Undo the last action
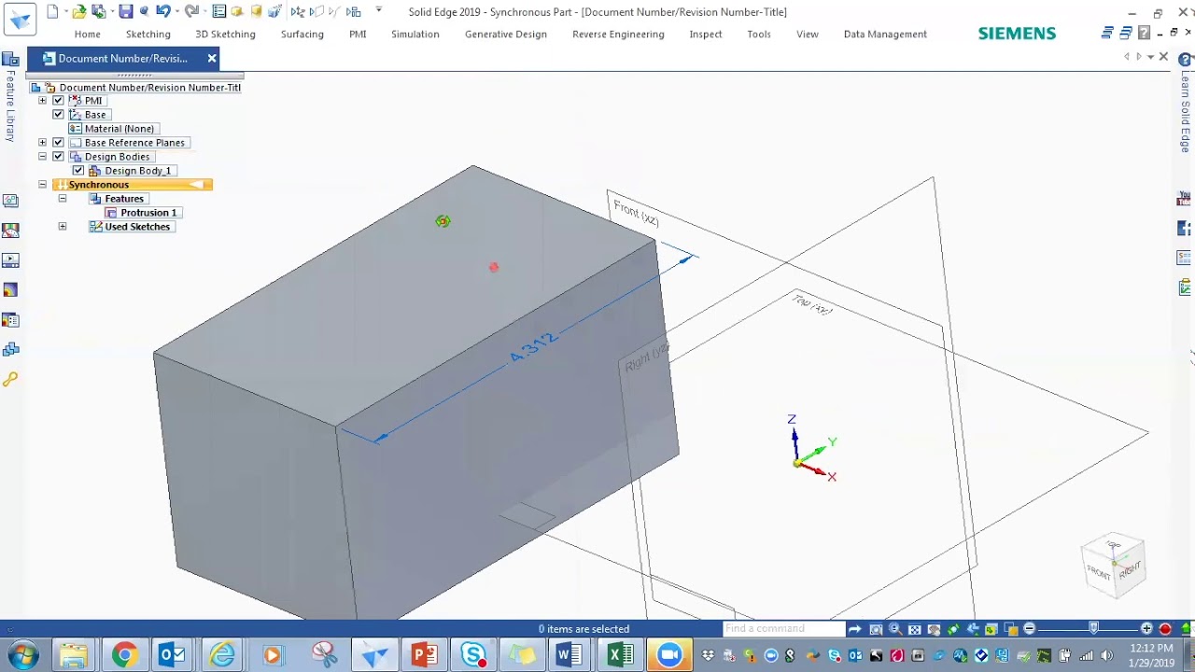Screen dimensions: 1195x672 tap(162, 12)
